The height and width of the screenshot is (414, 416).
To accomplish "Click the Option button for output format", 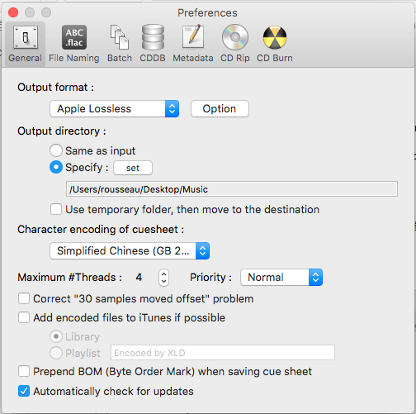I will click(x=220, y=109).
